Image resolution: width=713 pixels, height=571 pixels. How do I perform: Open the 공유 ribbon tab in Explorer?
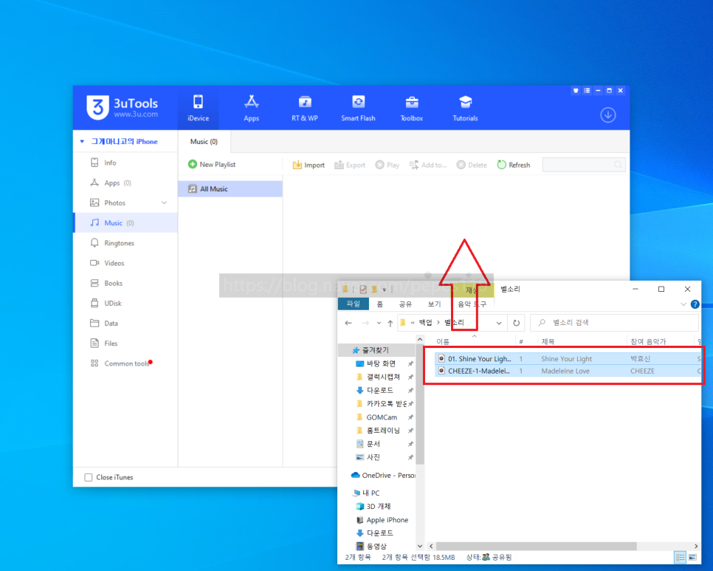(x=405, y=304)
